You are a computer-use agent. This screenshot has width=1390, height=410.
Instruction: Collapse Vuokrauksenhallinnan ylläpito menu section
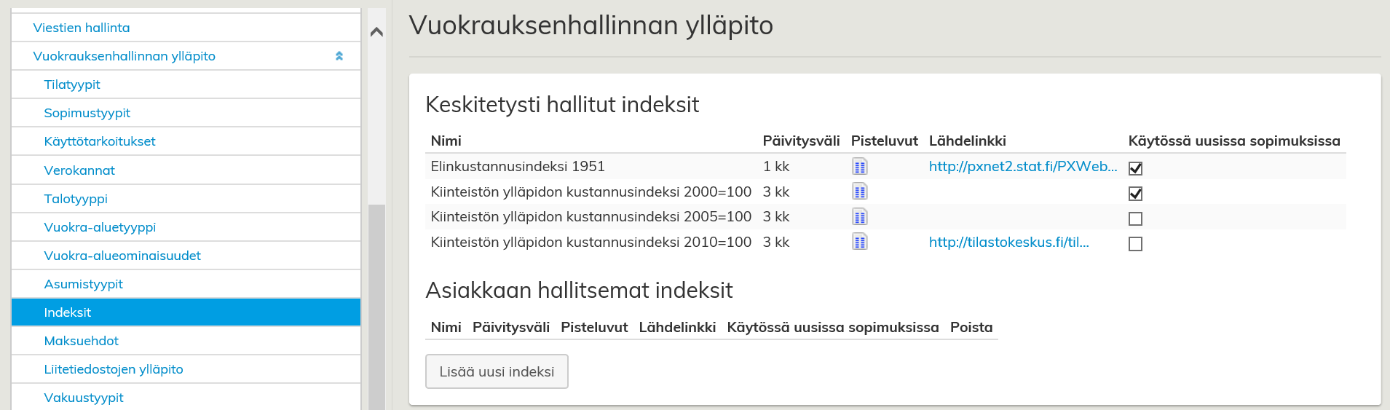(339, 56)
